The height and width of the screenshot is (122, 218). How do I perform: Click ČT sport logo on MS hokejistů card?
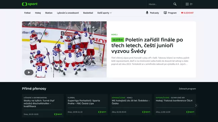point(146,112)
